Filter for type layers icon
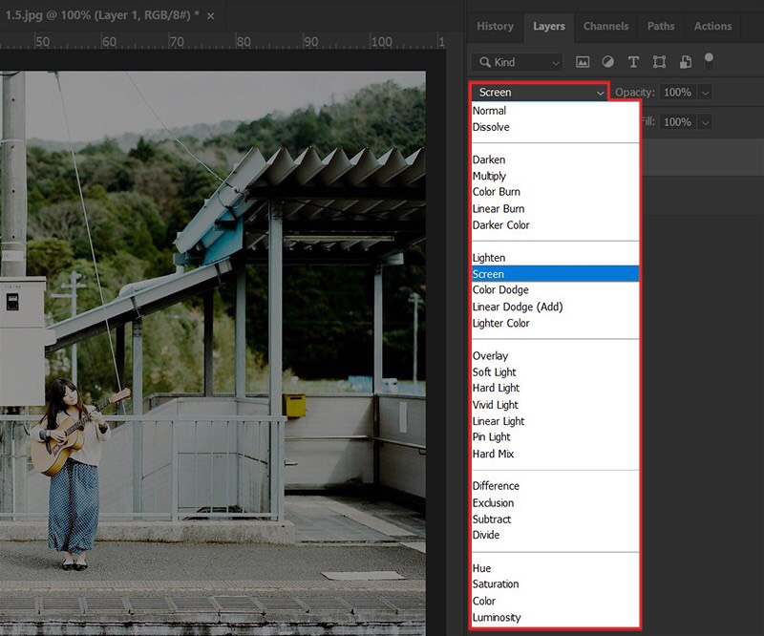 633,62
